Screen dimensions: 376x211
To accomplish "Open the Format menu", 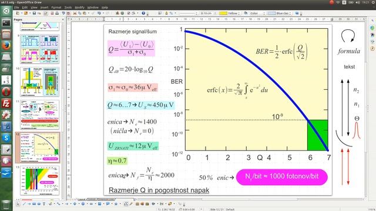I will click(56, 8).
